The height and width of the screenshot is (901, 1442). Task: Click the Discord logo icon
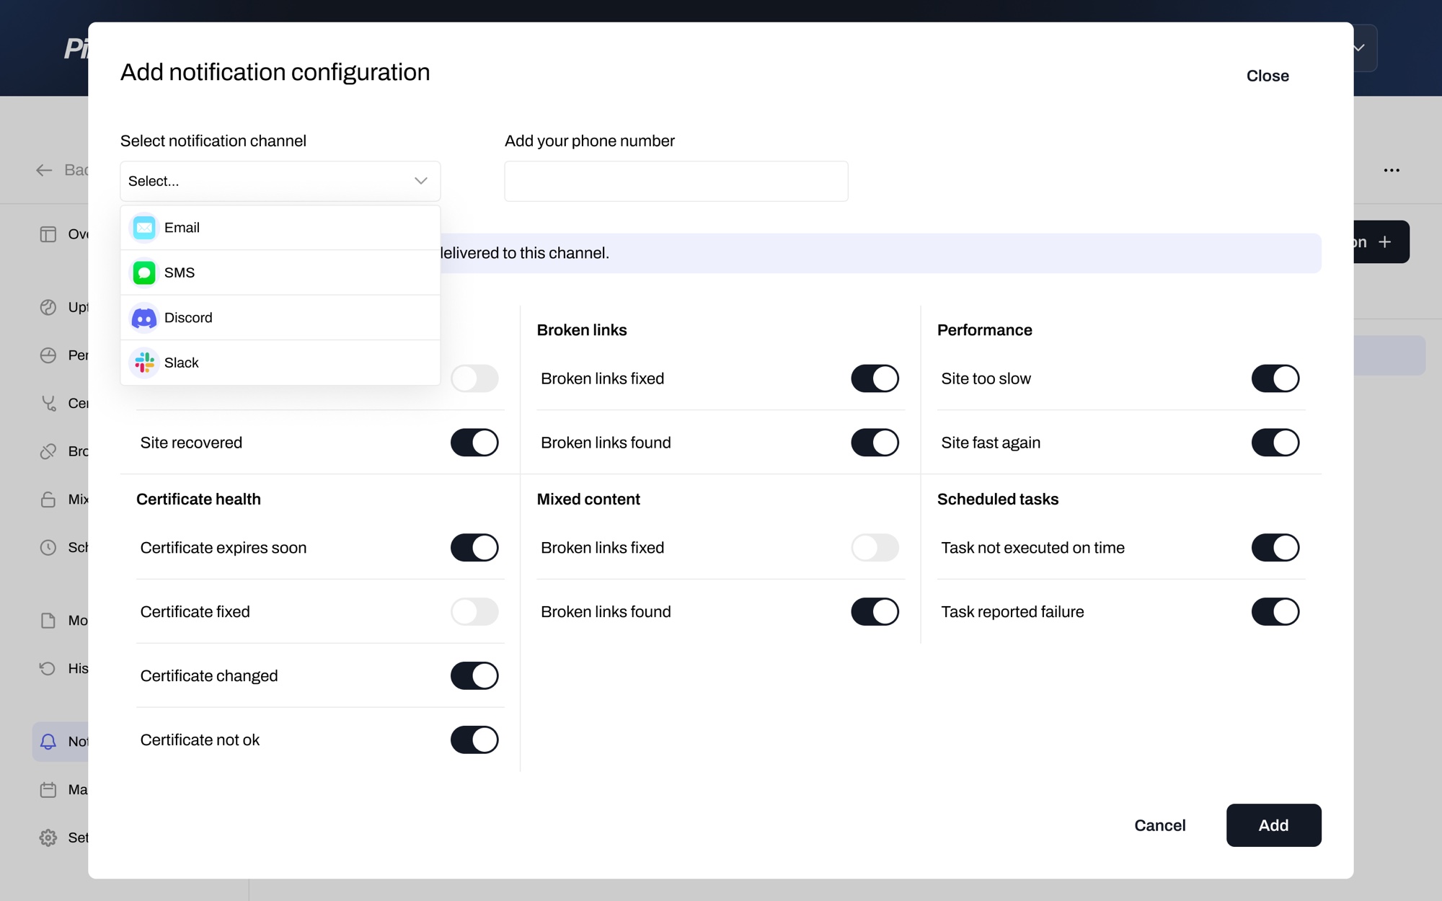[x=144, y=318]
